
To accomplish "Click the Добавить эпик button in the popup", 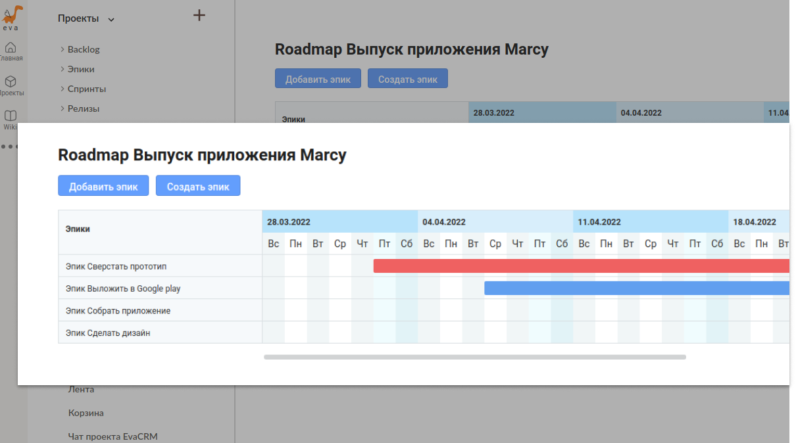I will [x=103, y=186].
